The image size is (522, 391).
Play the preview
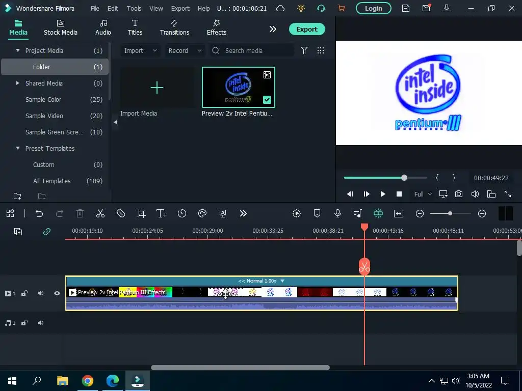383,194
